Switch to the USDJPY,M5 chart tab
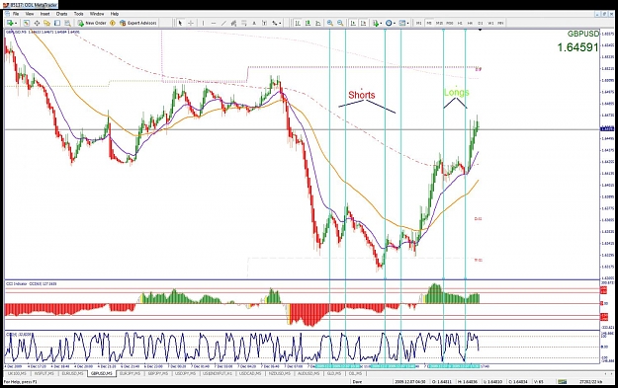618x388 pixels. click(185, 373)
